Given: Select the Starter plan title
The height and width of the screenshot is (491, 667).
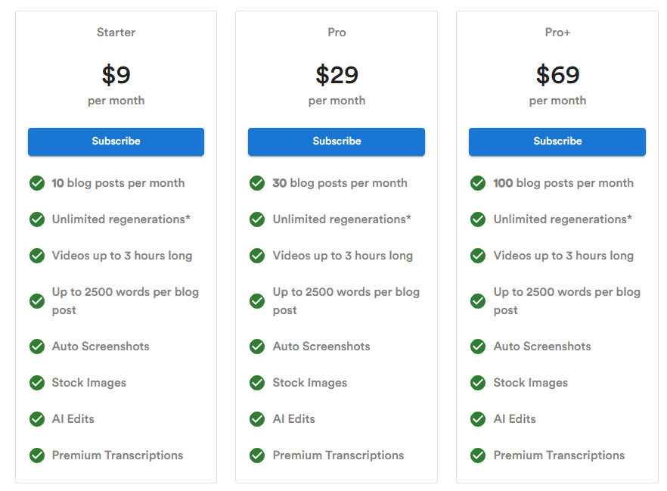Looking at the screenshot, I should click(116, 33).
